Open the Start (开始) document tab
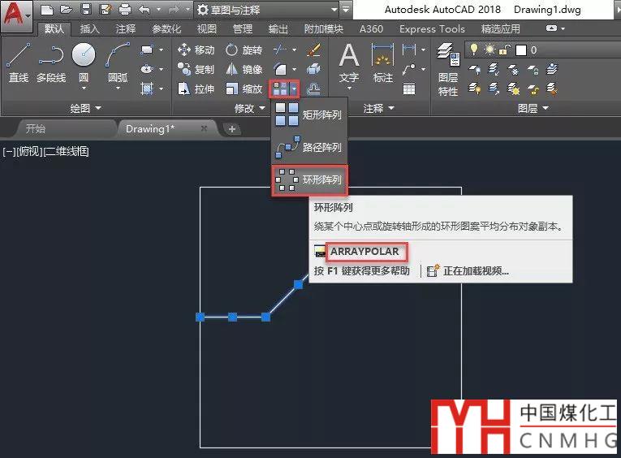The image size is (621, 458). 36,128
